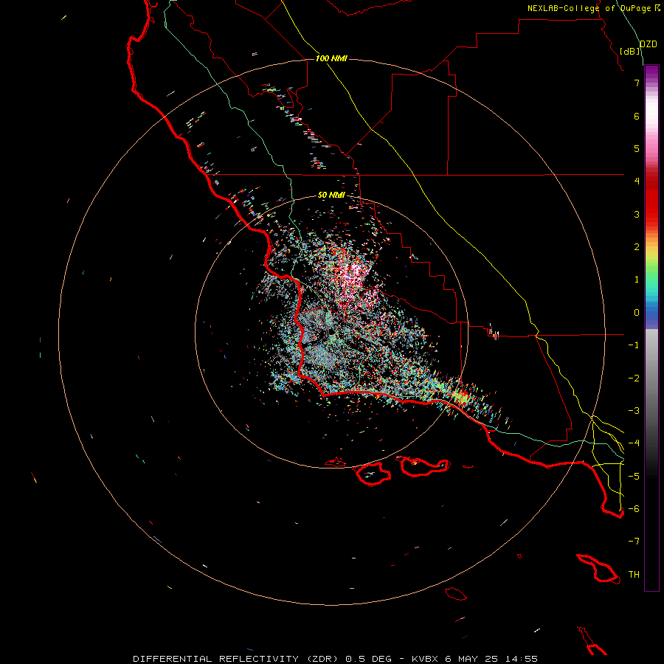
Task: Click the scale value -1
Action: point(634,345)
